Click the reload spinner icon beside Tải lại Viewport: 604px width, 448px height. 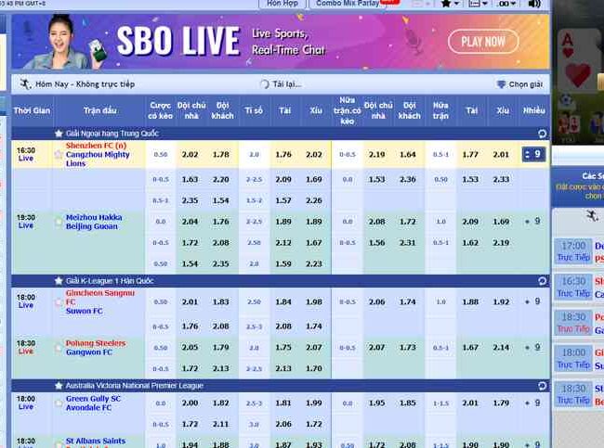pos(264,84)
